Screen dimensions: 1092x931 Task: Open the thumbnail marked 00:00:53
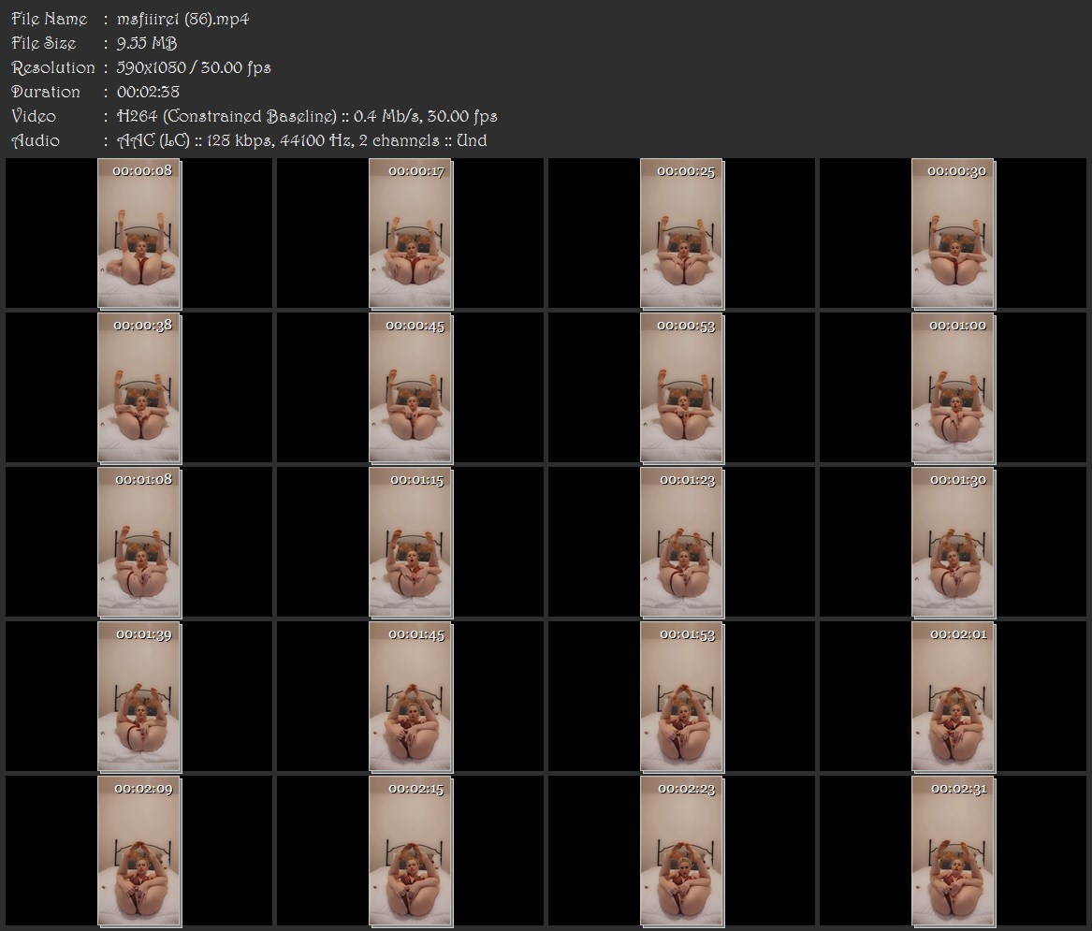tap(682, 388)
